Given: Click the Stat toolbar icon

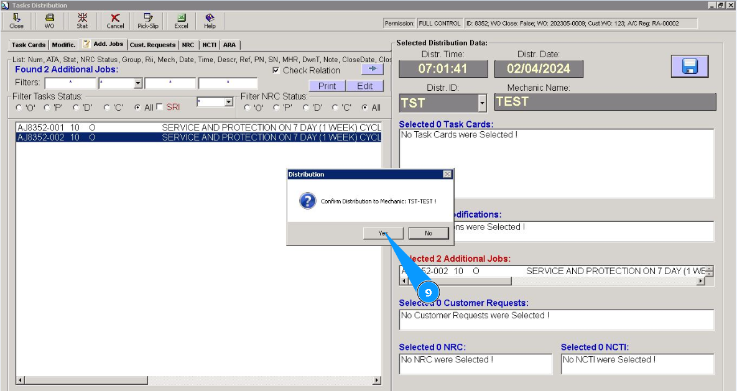Looking at the screenshot, I should click(x=82, y=21).
